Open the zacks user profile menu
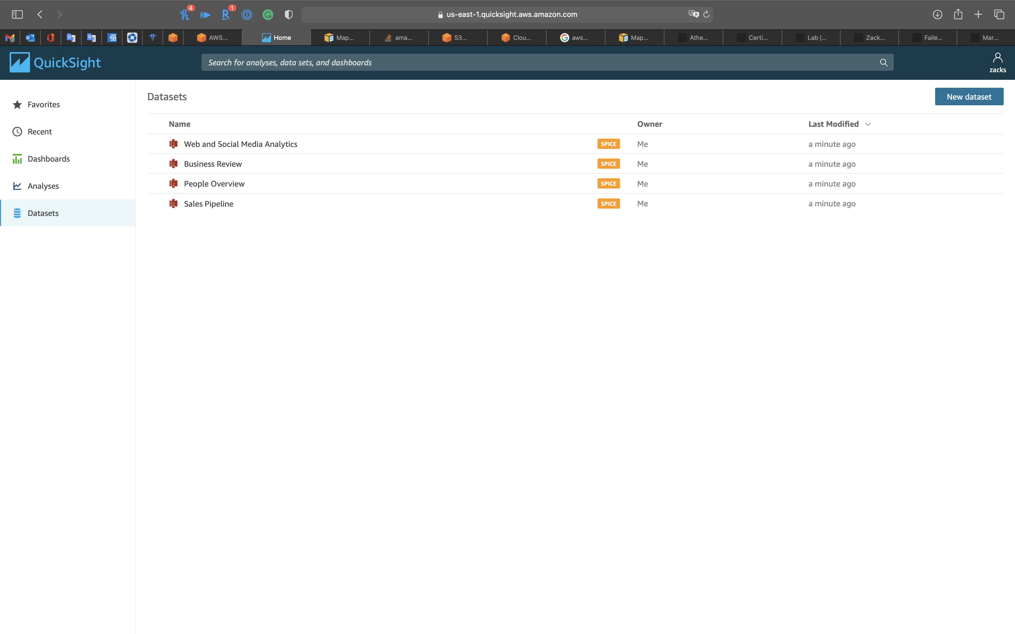The image size is (1015, 634). pos(997,63)
